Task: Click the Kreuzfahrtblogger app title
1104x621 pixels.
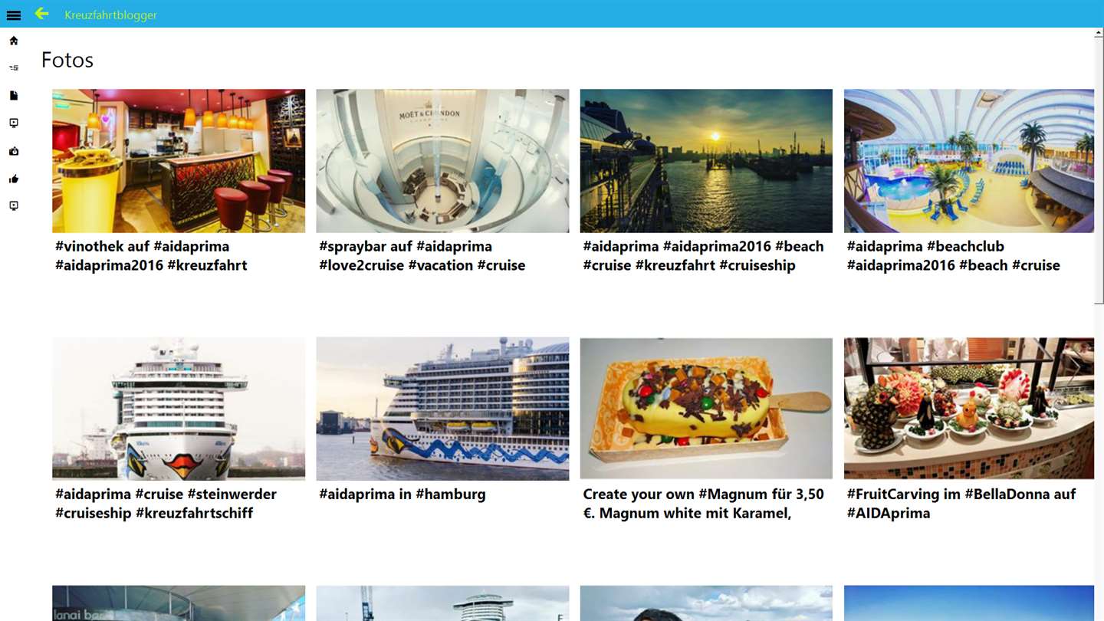Action: click(x=110, y=15)
